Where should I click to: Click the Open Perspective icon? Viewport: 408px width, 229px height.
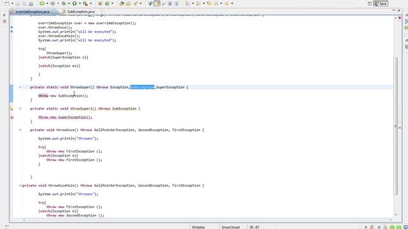coord(370,4)
